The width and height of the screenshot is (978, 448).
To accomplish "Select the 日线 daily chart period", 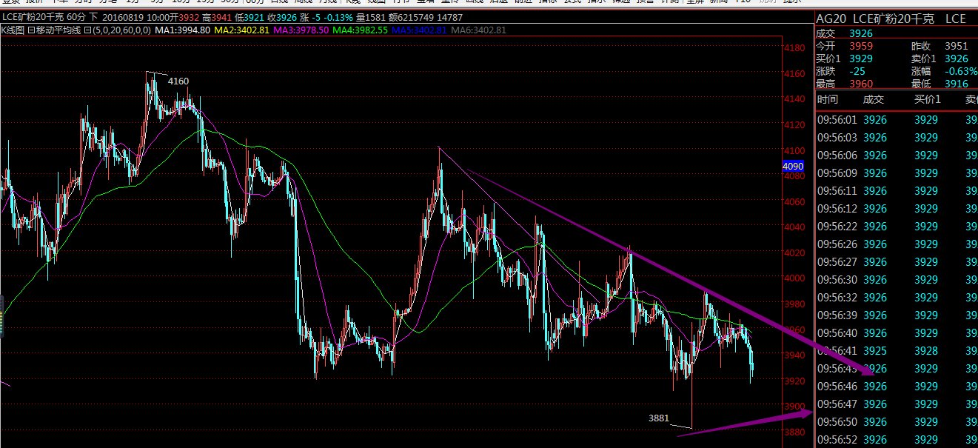I will click(280, 3).
